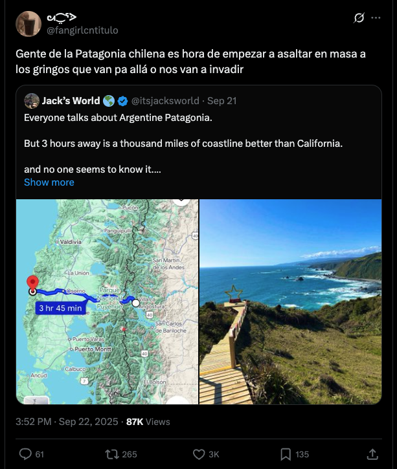Click the reply comment icon

coord(25,454)
